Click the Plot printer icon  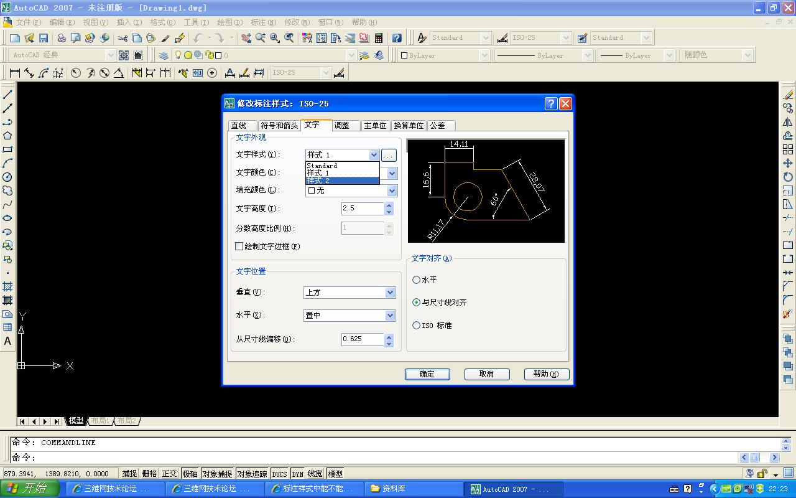point(61,38)
